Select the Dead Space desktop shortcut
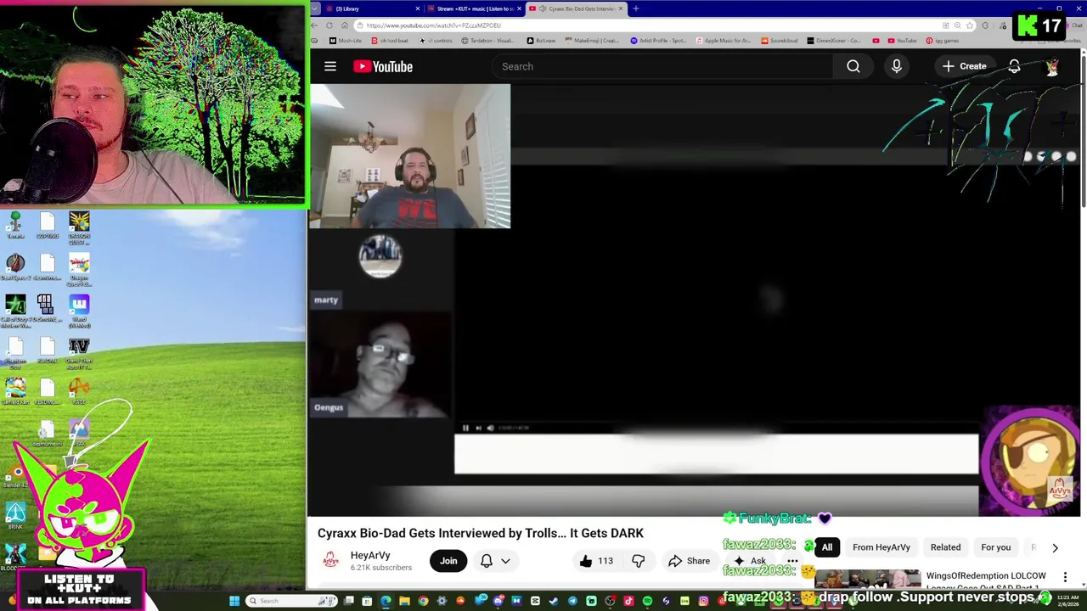The height and width of the screenshot is (611, 1087). click(15, 266)
